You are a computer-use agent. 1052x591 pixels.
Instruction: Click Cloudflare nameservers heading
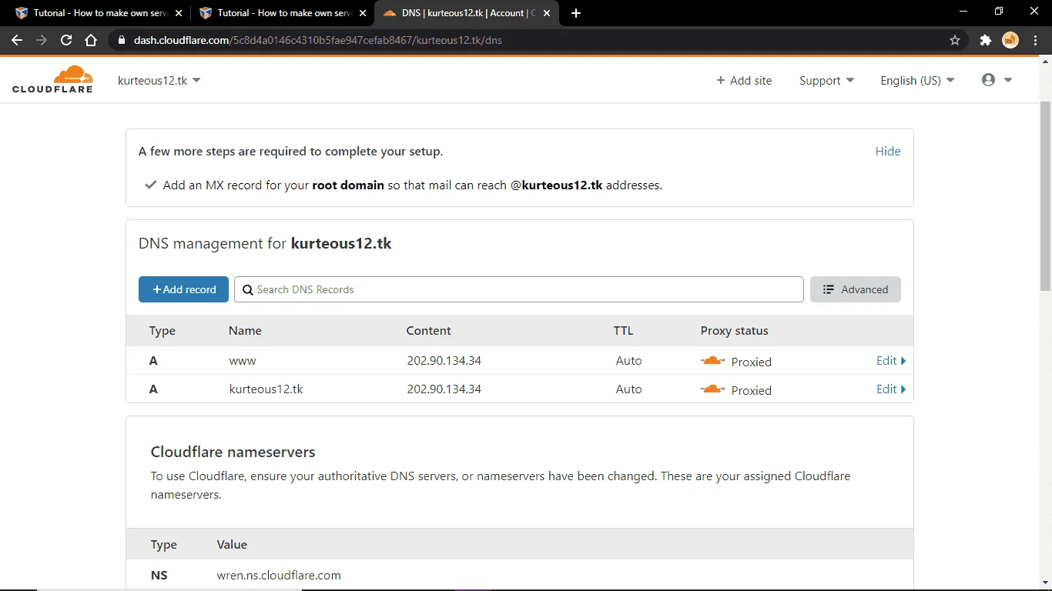tap(233, 452)
